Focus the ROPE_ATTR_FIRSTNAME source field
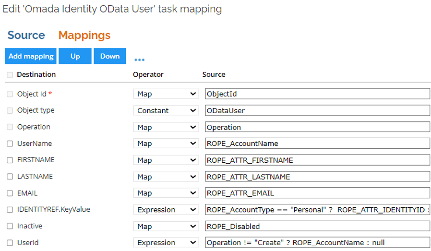The image size is (431, 251). point(317,160)
